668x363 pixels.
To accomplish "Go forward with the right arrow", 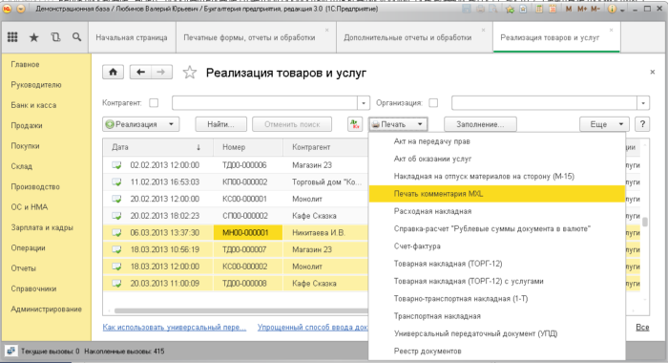I will [x=161, y=72].
